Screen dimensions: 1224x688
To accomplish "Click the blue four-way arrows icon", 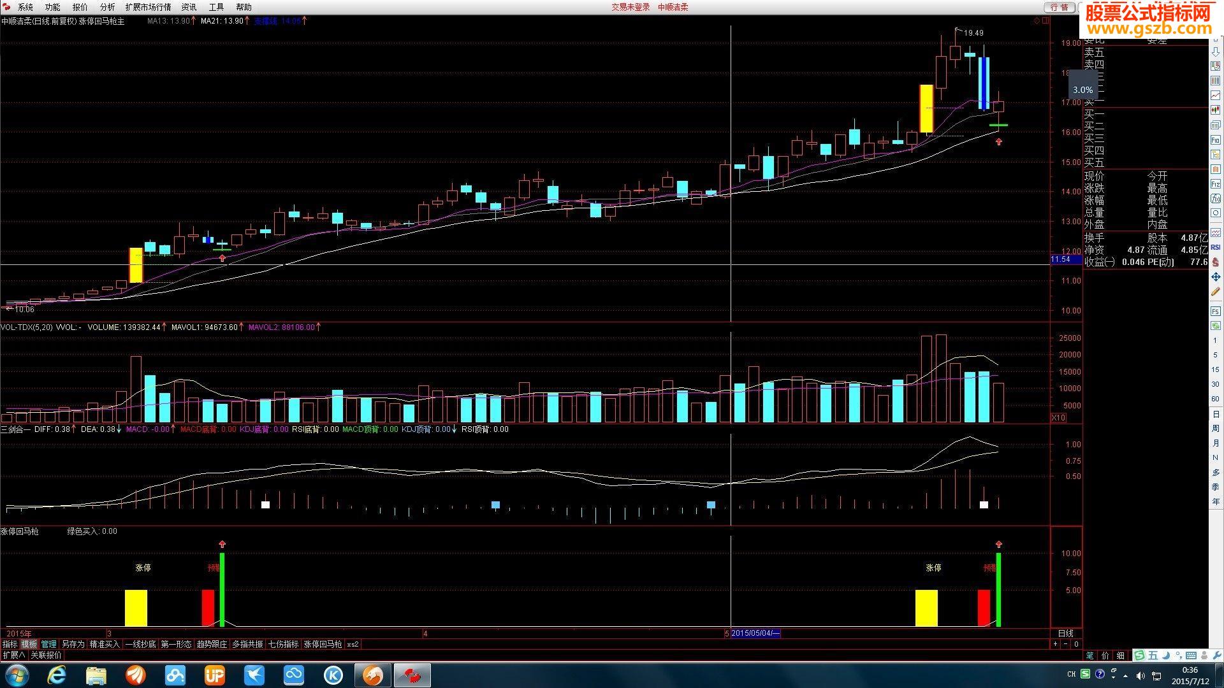I will pos(1216,276).
